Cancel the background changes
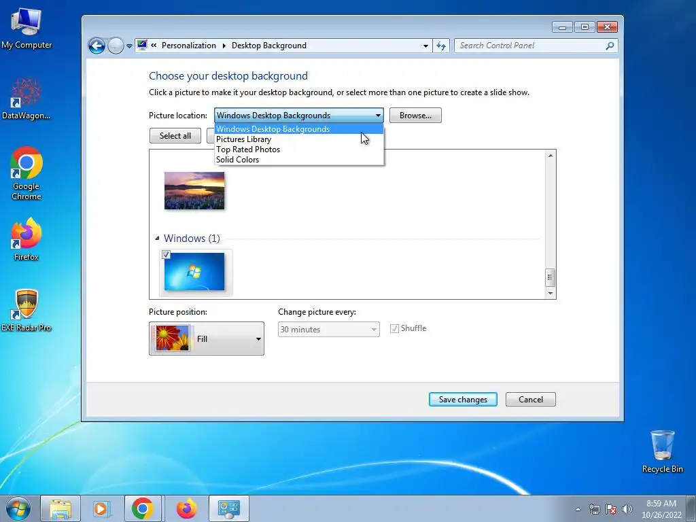Image resolution: width=696 pixels, height=522 pixels. pyautogui.click(x=530, y=400)
